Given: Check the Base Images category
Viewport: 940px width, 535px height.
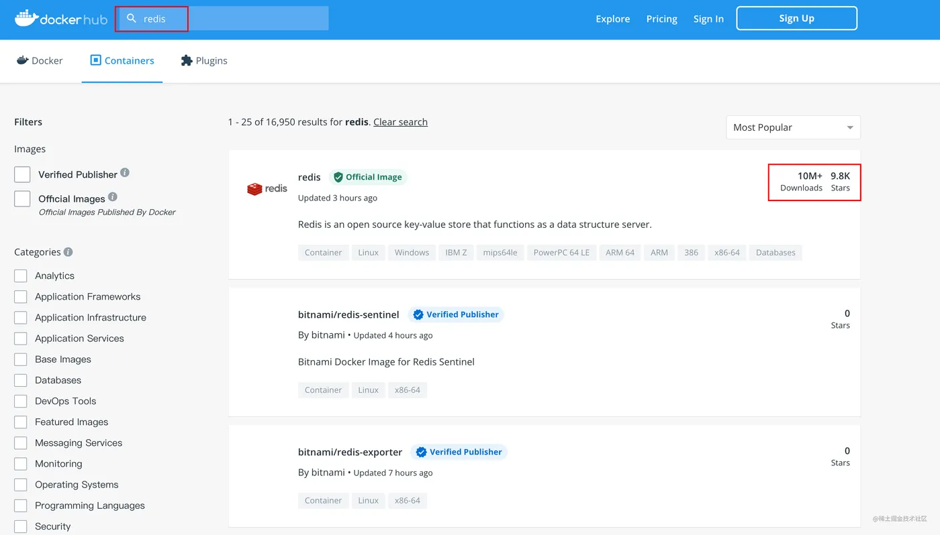Looking at the screenshot, I should tap(21, 359).
